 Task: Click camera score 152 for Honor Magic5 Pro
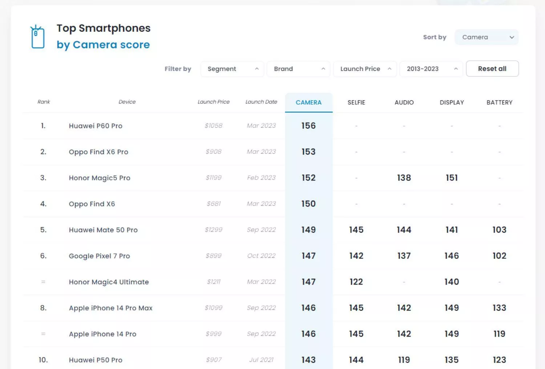tap(308, 178)
